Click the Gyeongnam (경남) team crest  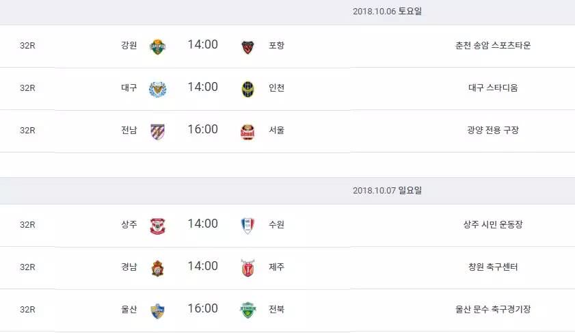click(157, 268)
